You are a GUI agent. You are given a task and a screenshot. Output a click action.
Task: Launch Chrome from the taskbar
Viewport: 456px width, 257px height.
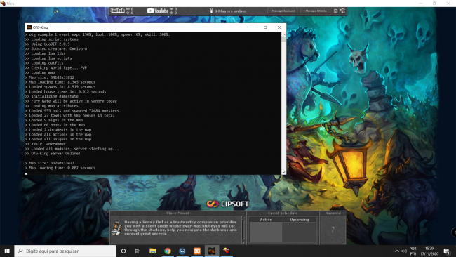point(168,251)
